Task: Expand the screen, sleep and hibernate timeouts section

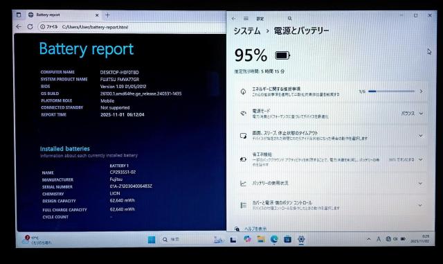Action: coord(332,136)
